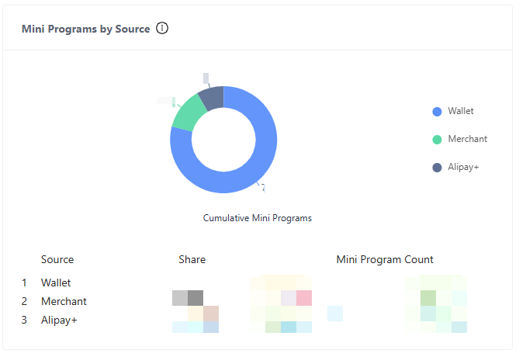The height and width of the screenshot is (357, 519).
Task: Click the dark Alipay+ legend dot
Action: 437,168
